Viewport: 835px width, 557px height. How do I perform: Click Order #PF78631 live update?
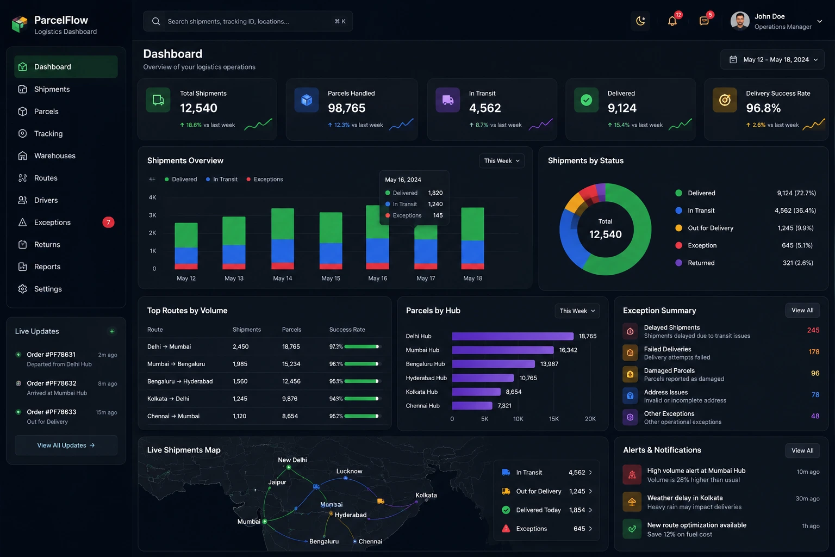pos(66,360)
